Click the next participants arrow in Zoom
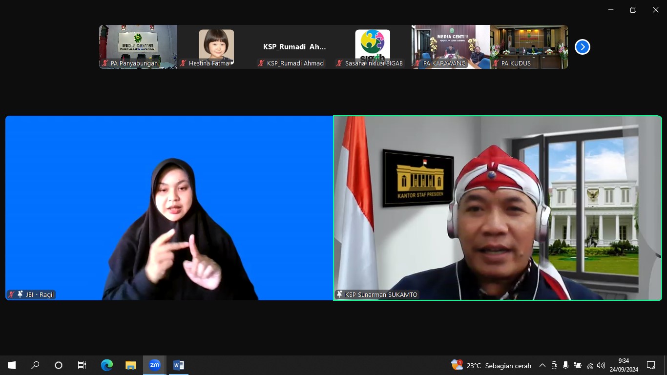 (582, 46)
